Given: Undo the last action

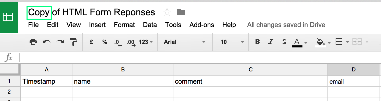Looking at the screenshot, I should pos(46,42).
